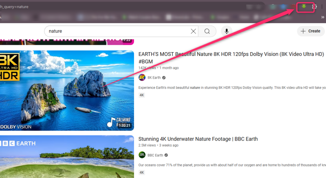
Task: Click the green download arrow extension icon
Action: pyautogui.click(x=303, y=7)
